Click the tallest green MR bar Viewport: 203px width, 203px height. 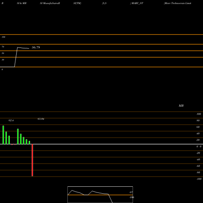tap(3, 135)
